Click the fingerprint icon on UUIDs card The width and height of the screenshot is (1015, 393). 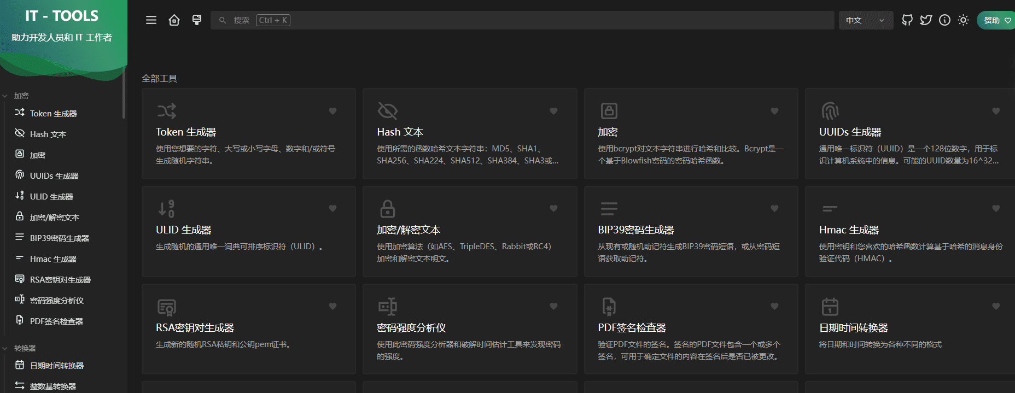tap(830, 111)
